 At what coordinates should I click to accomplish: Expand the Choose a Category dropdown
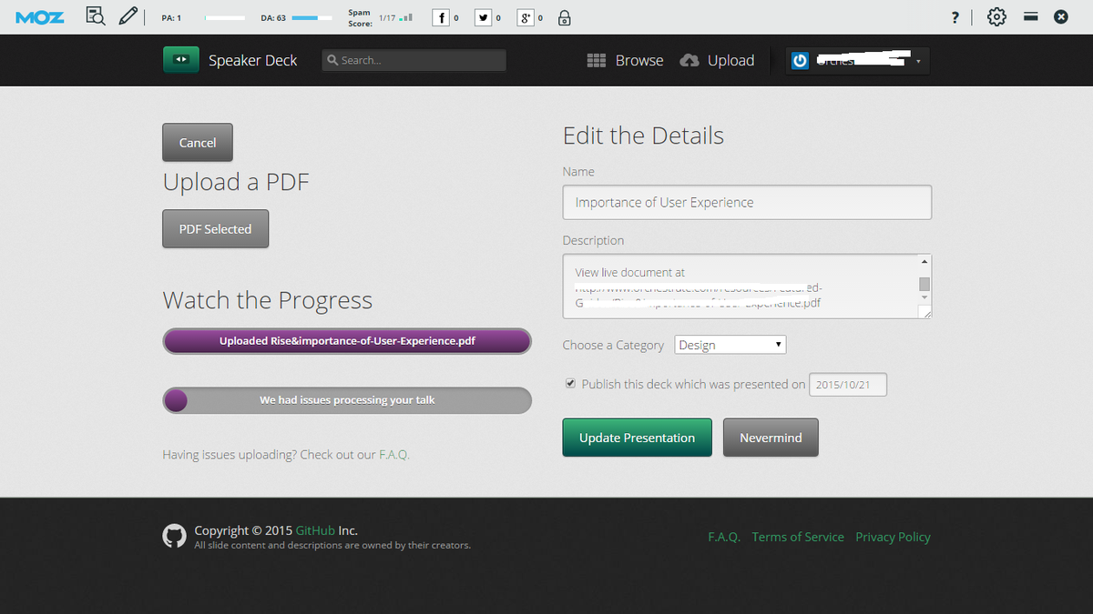tap(730, 345)
